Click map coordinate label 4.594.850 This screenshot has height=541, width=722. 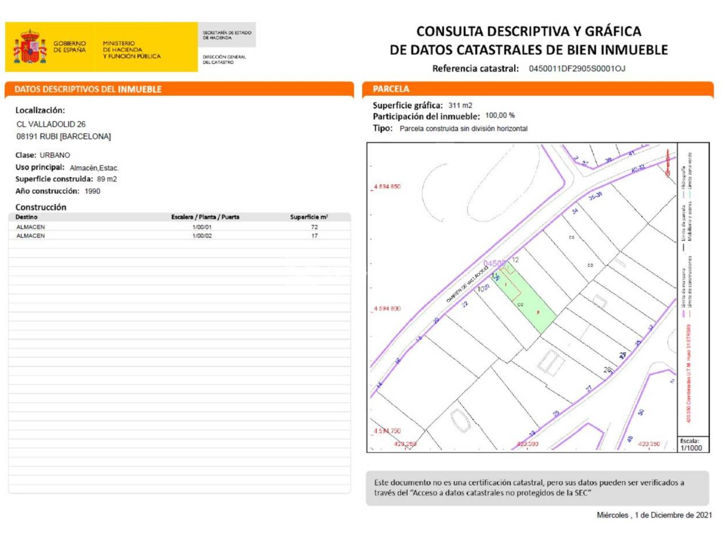tap(387, 187)
